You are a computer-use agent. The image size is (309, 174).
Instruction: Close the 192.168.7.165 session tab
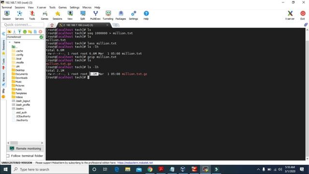[107, 25]
